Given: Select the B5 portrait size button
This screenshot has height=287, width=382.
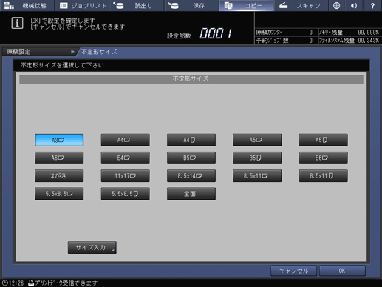Looking at the screenshot, I should (x=257, y=158).
